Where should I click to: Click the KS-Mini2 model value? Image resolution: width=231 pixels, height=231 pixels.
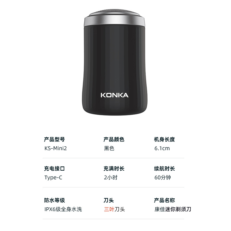point(55,148)
